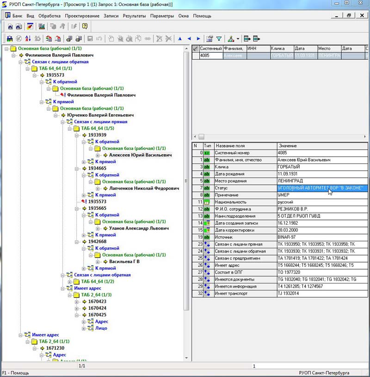Open the dropdown arrow beside the tree diagram icon

coord(238,39)
